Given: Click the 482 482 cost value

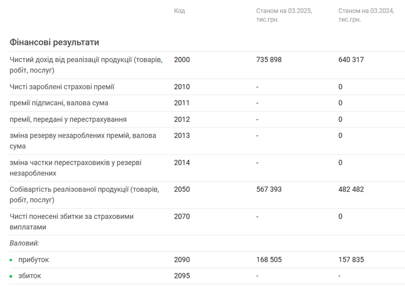Looking at the screenshot, I should pyautogui.click(x=351, y=189).
